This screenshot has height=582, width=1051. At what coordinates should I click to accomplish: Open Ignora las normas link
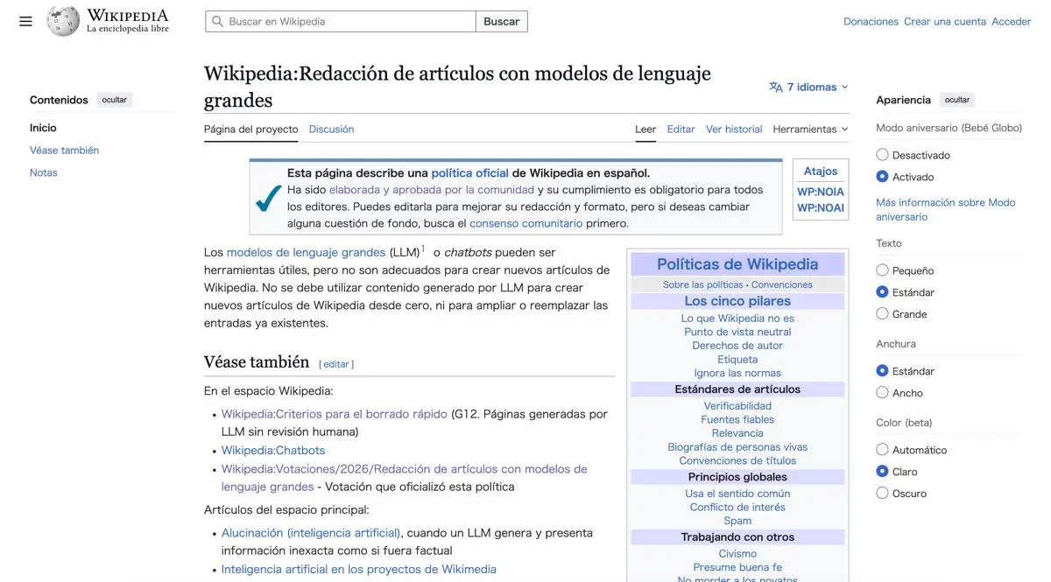coord(737,373)
